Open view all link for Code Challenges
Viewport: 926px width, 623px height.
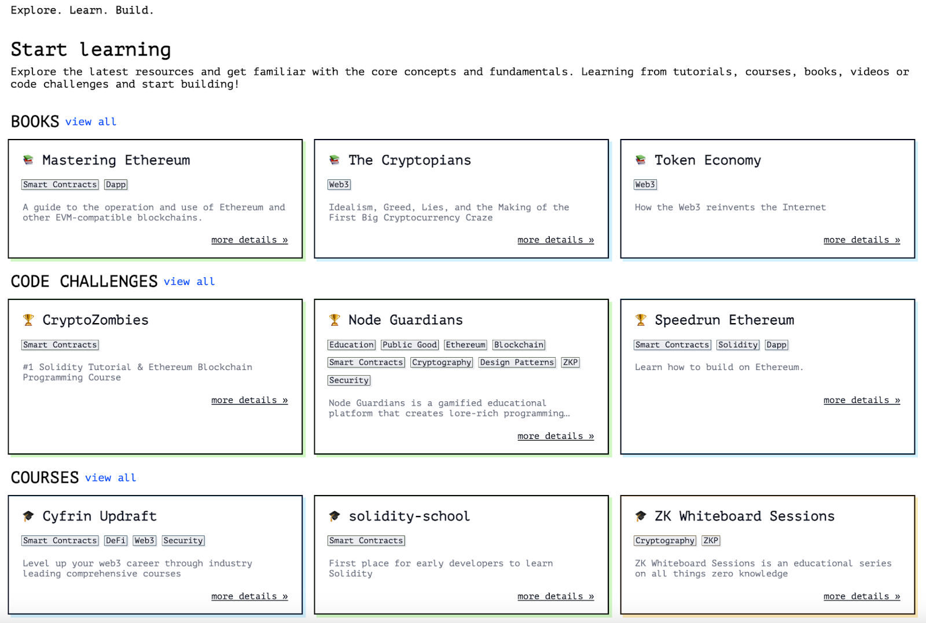coord(189,281)
